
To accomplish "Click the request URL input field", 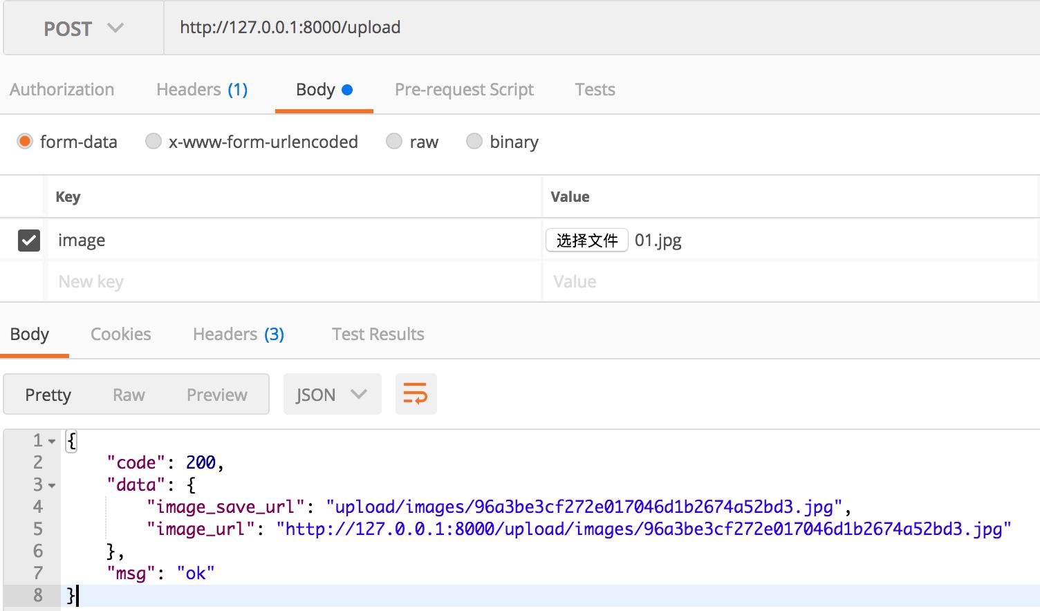I will 595,28.
